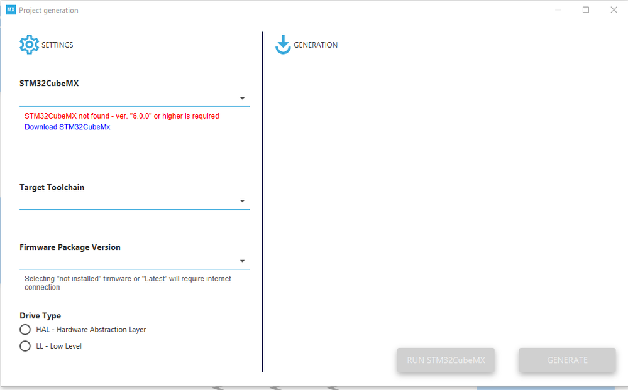Open the Firmware Package Version dropdown

pyautogui.click(x=135, y=261)
